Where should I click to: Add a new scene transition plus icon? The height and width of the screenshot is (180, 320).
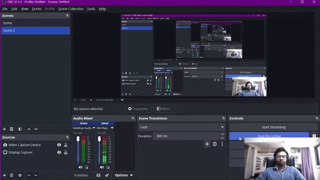tap(207, 144)
